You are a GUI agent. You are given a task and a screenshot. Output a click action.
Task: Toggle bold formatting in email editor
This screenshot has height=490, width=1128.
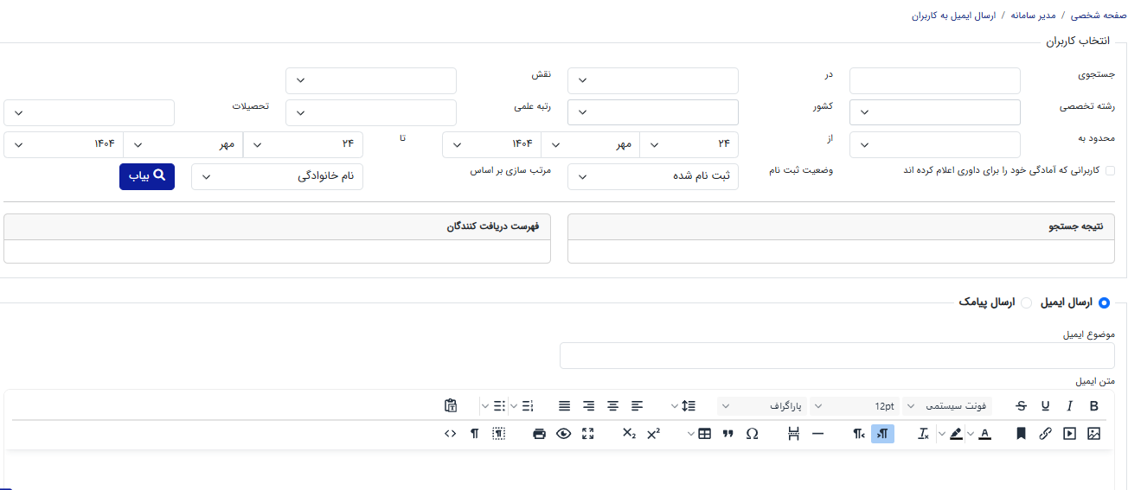[x=1094, y=405]
